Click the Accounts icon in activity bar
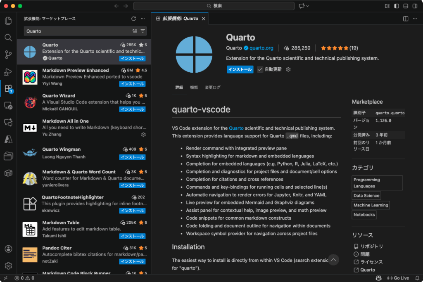 (x=8, y=249)
